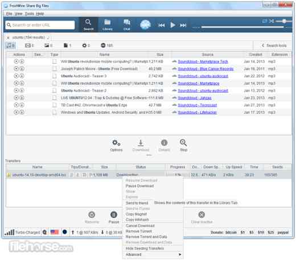The image size is (296, 261).
Task: Download the Windows and Ubuntu Updates result
Action: coord(22,113)
